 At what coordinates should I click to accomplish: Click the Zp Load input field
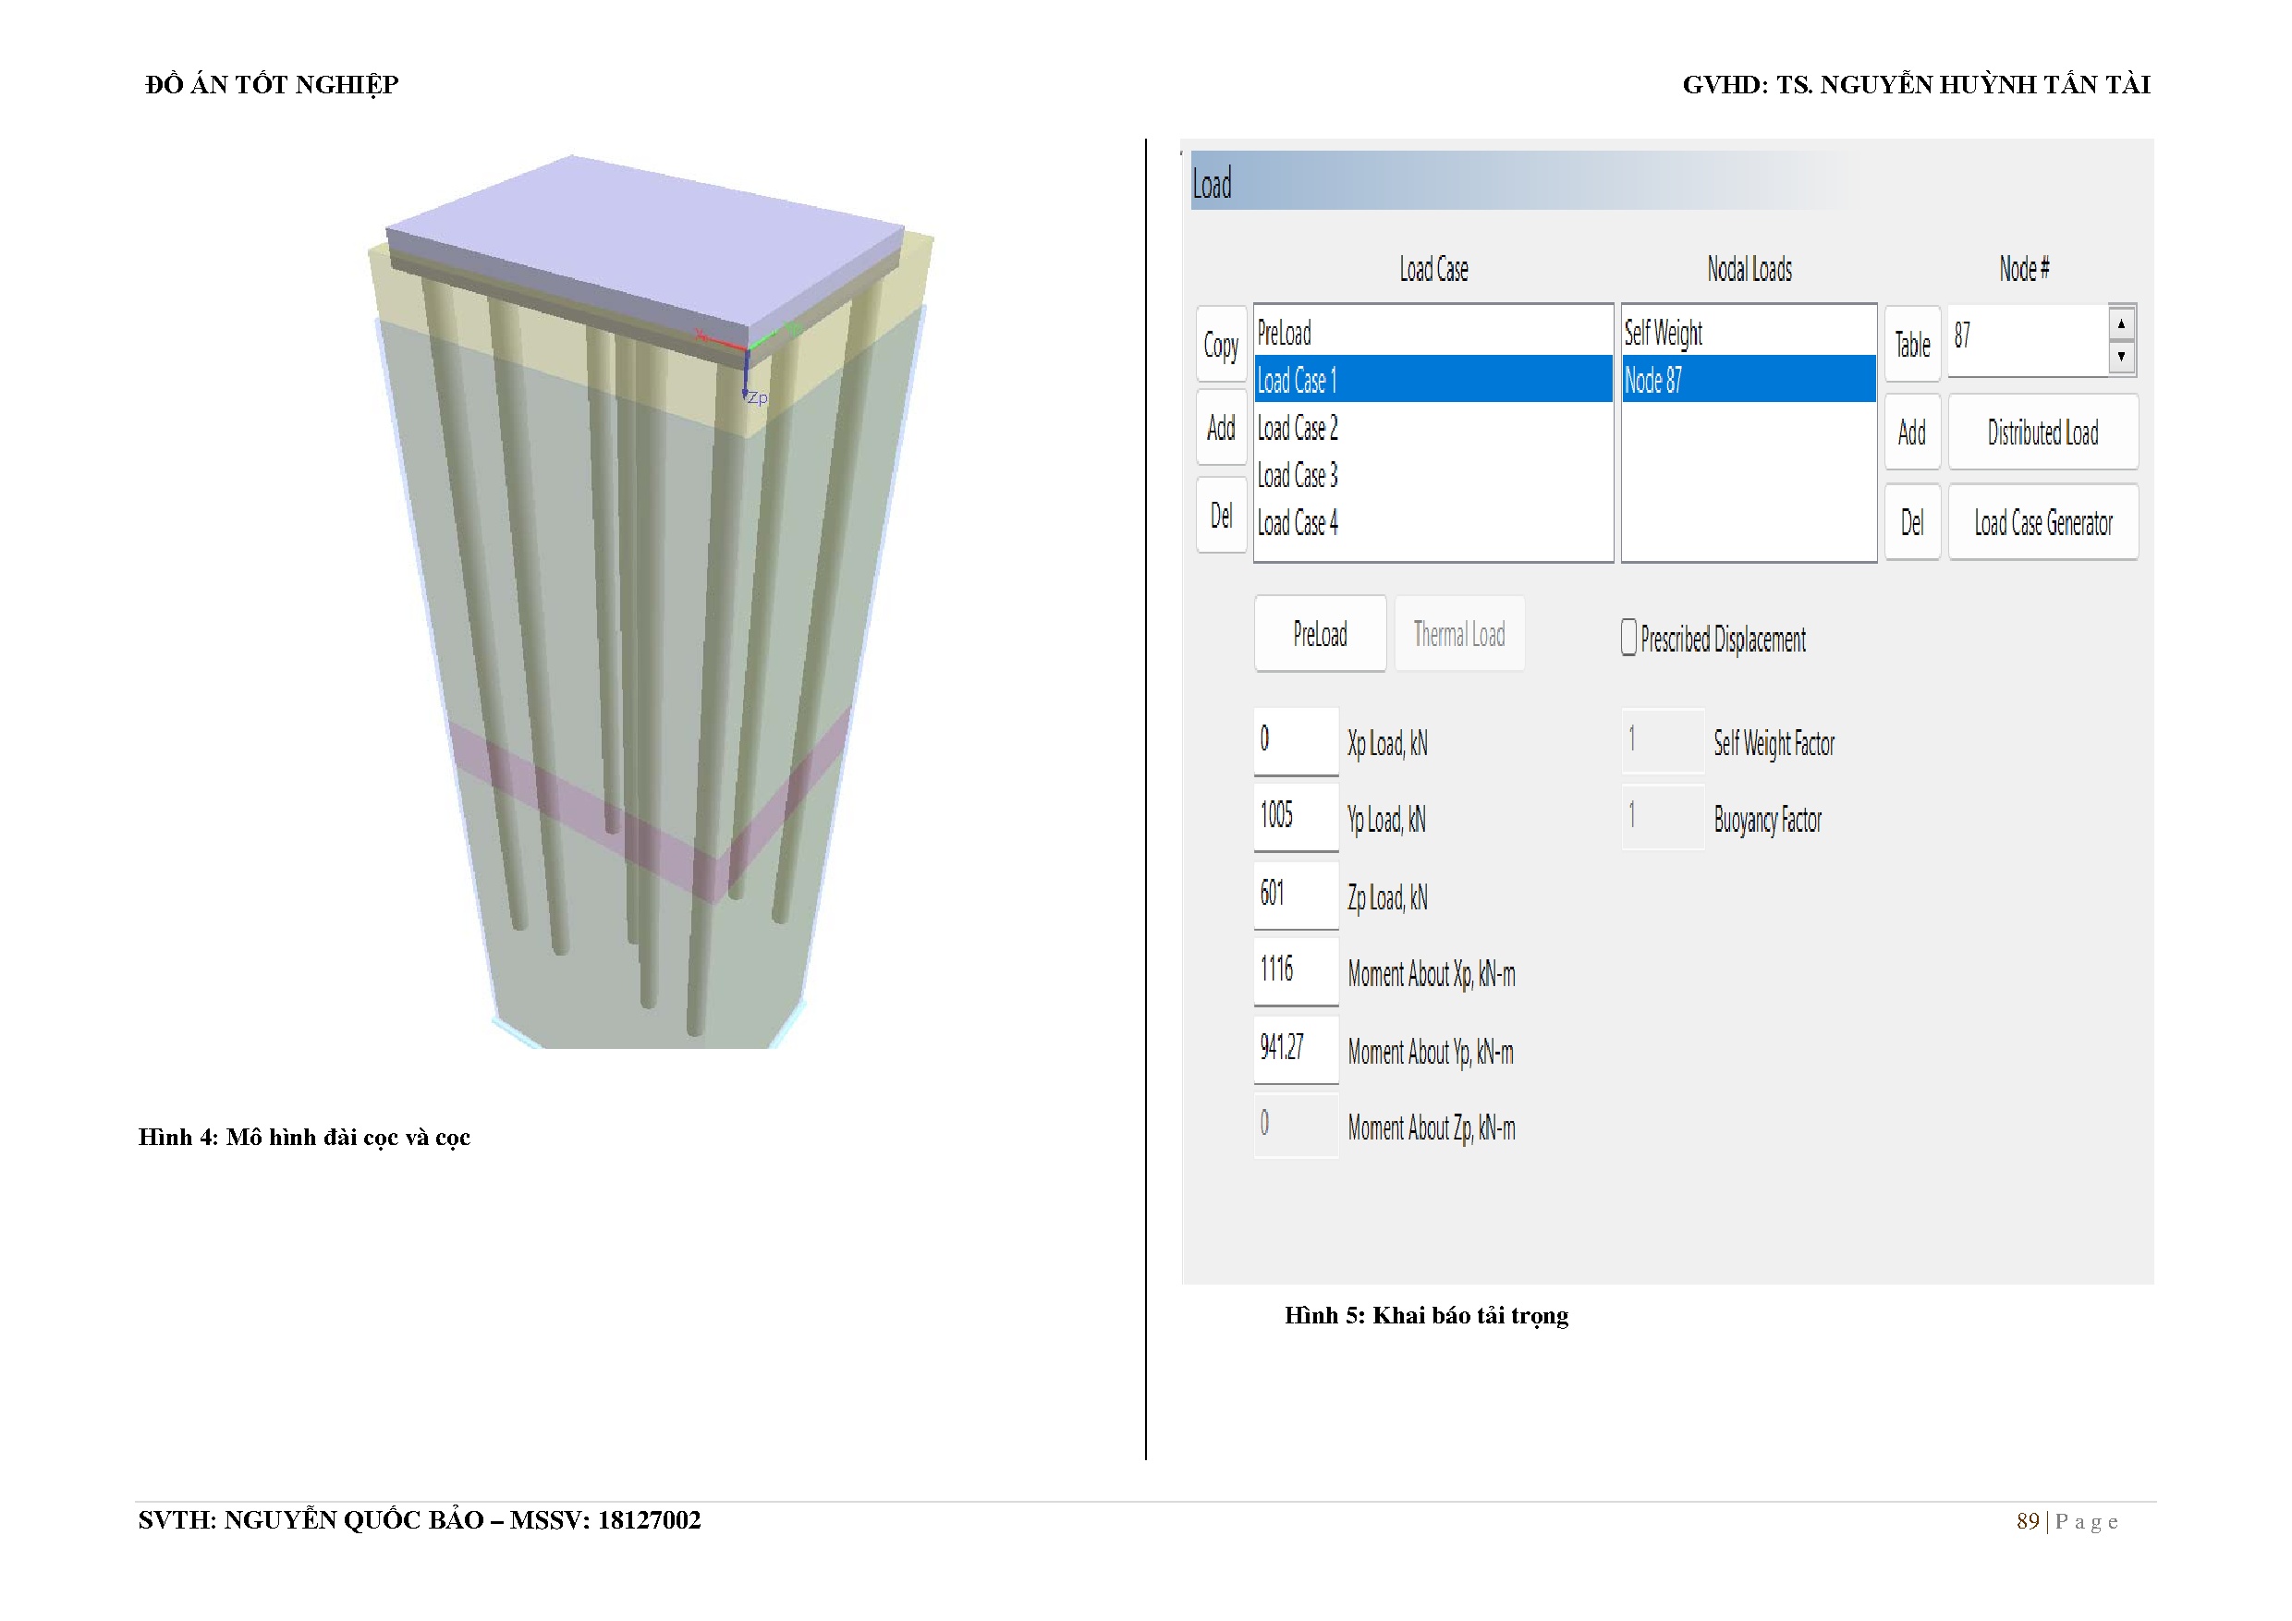[1296, 895]
